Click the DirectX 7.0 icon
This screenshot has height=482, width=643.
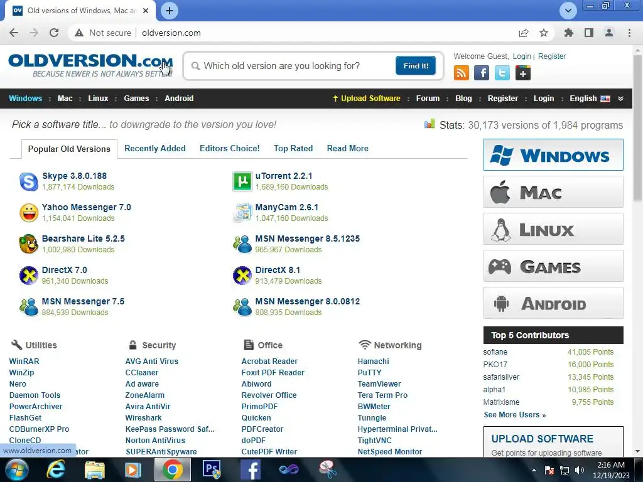[x=29, y=276]
